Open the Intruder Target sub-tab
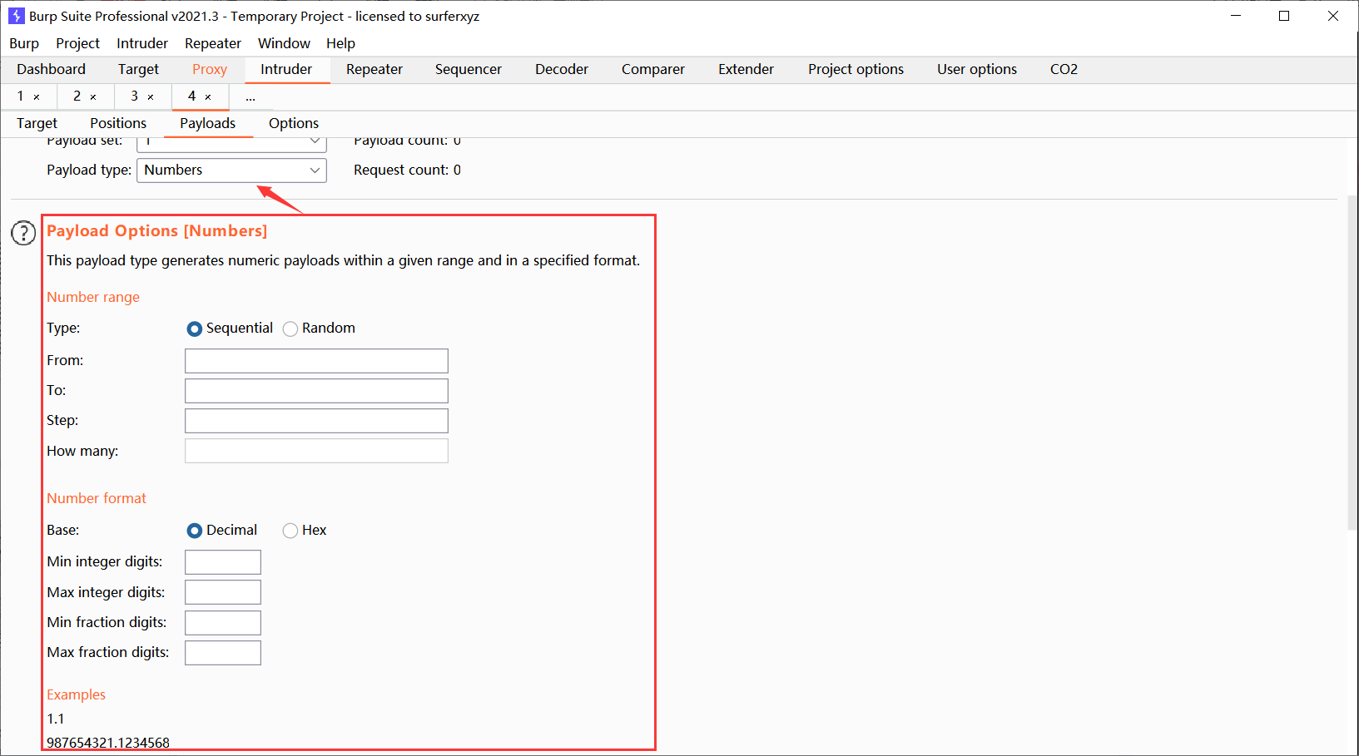The height and width of the screenshot is (756, 1359). 37,123
